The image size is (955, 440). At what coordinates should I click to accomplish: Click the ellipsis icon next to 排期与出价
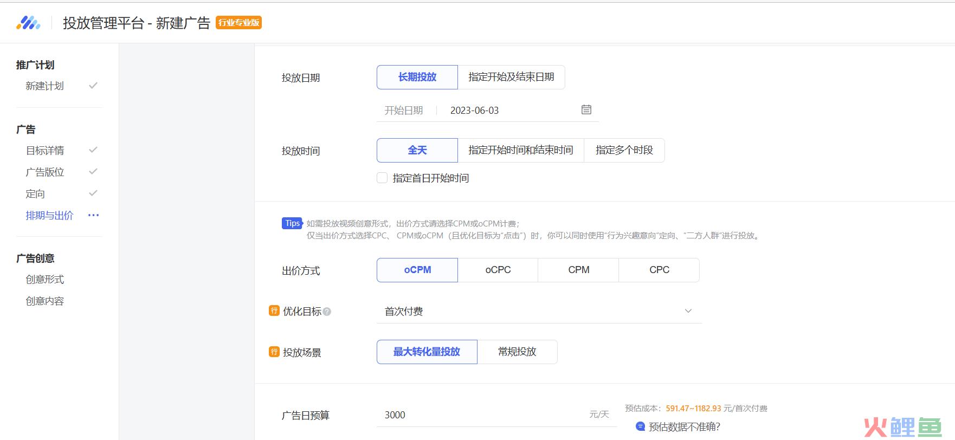tap(93, 215)
